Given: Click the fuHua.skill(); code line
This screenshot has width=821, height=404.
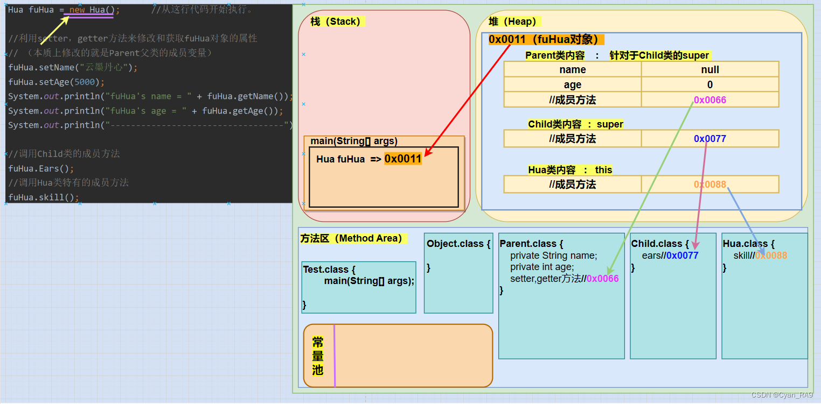Looking at the screenshot, I should pyautogui.click(x=43, y=197).
